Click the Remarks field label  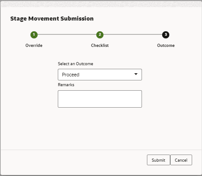[66, 85]
